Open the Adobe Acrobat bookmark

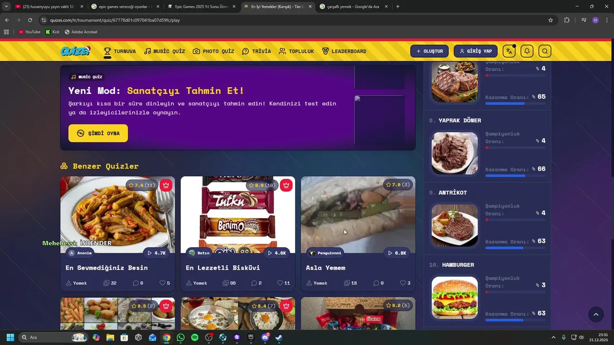tap(81, 32)
